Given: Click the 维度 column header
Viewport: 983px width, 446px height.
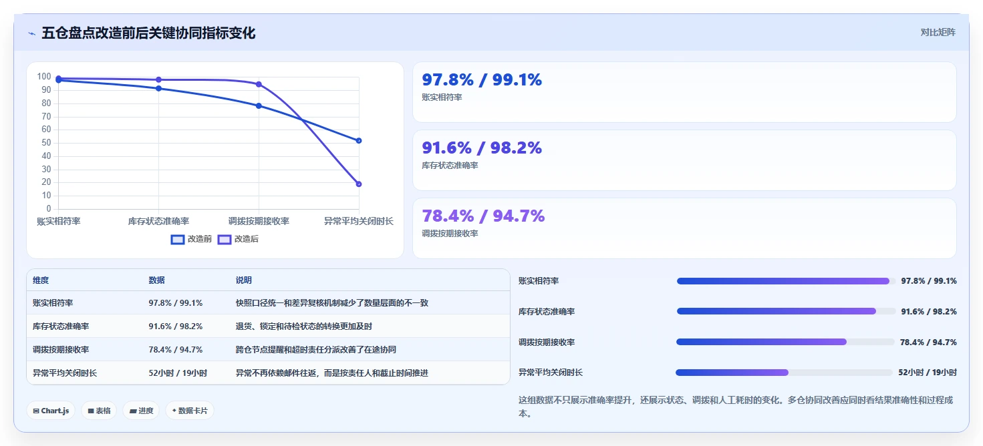Looking at the screenshot, I should [41, 280].
